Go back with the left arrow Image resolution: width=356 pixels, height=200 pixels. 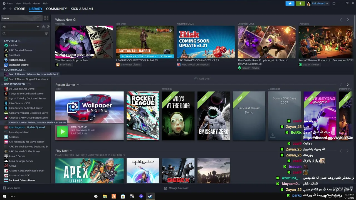[x=4, y=9]
